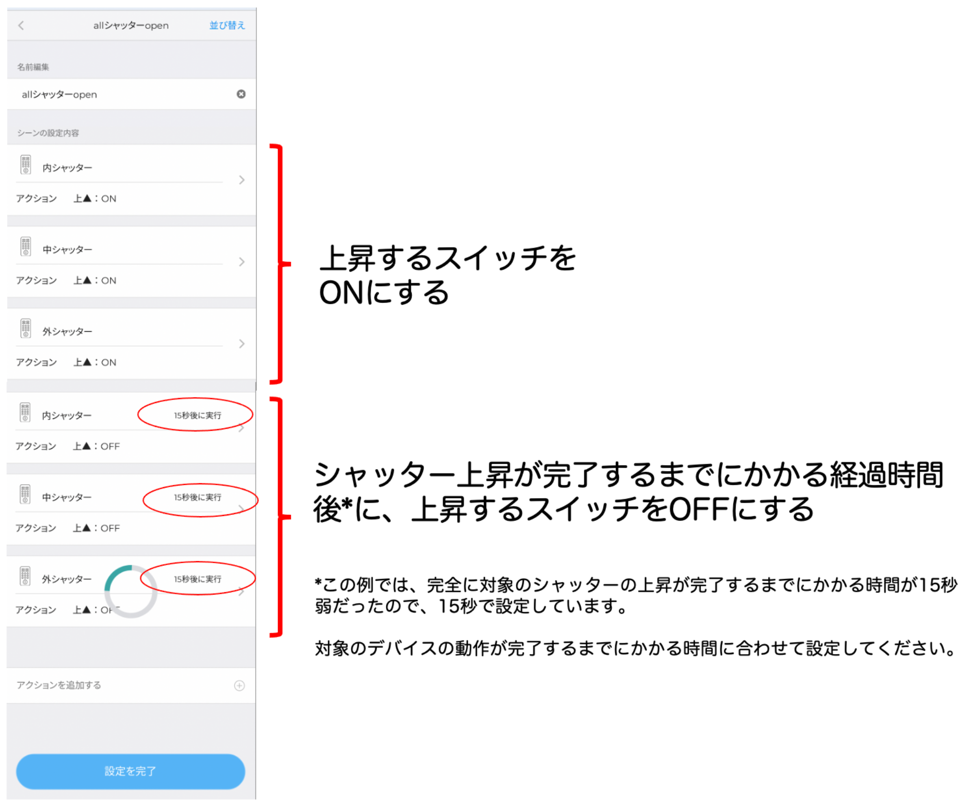This screenshot has width=974, height=803.
Task: Open 中シャッター ON action chevron
Action: coord(241,262)
